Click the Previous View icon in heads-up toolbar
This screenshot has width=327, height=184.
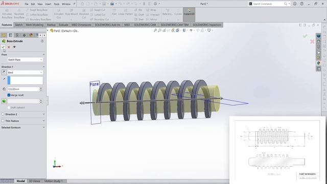[x=164, y=31]
